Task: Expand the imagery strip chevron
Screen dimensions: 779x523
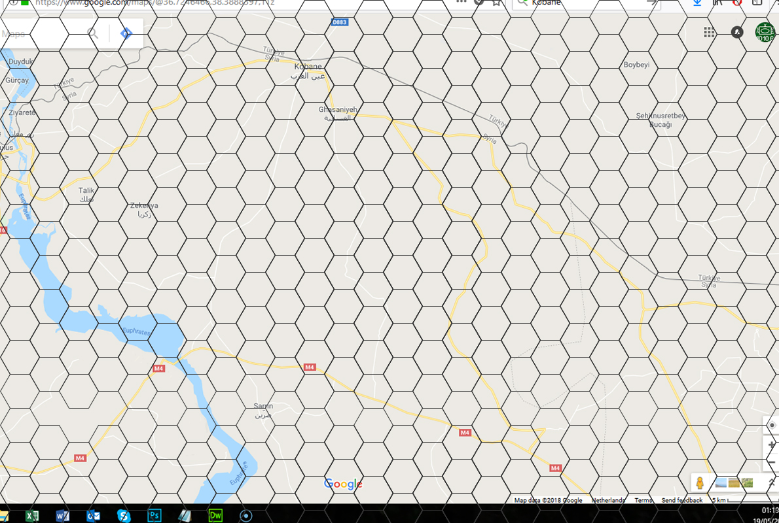Action: point(772,482)
